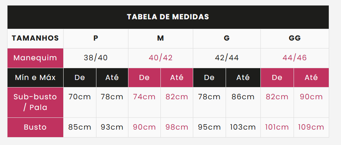341x145 pixels.
Task: Click the G size column header
Action: pyautogui.click(x=226, y=38)
